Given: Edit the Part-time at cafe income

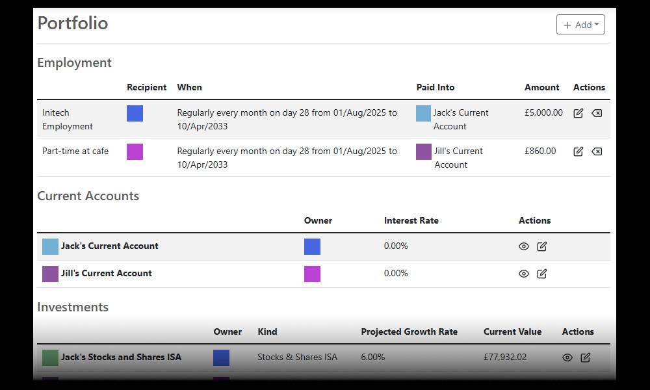Looking at the screenshot, I should [578, 151].
